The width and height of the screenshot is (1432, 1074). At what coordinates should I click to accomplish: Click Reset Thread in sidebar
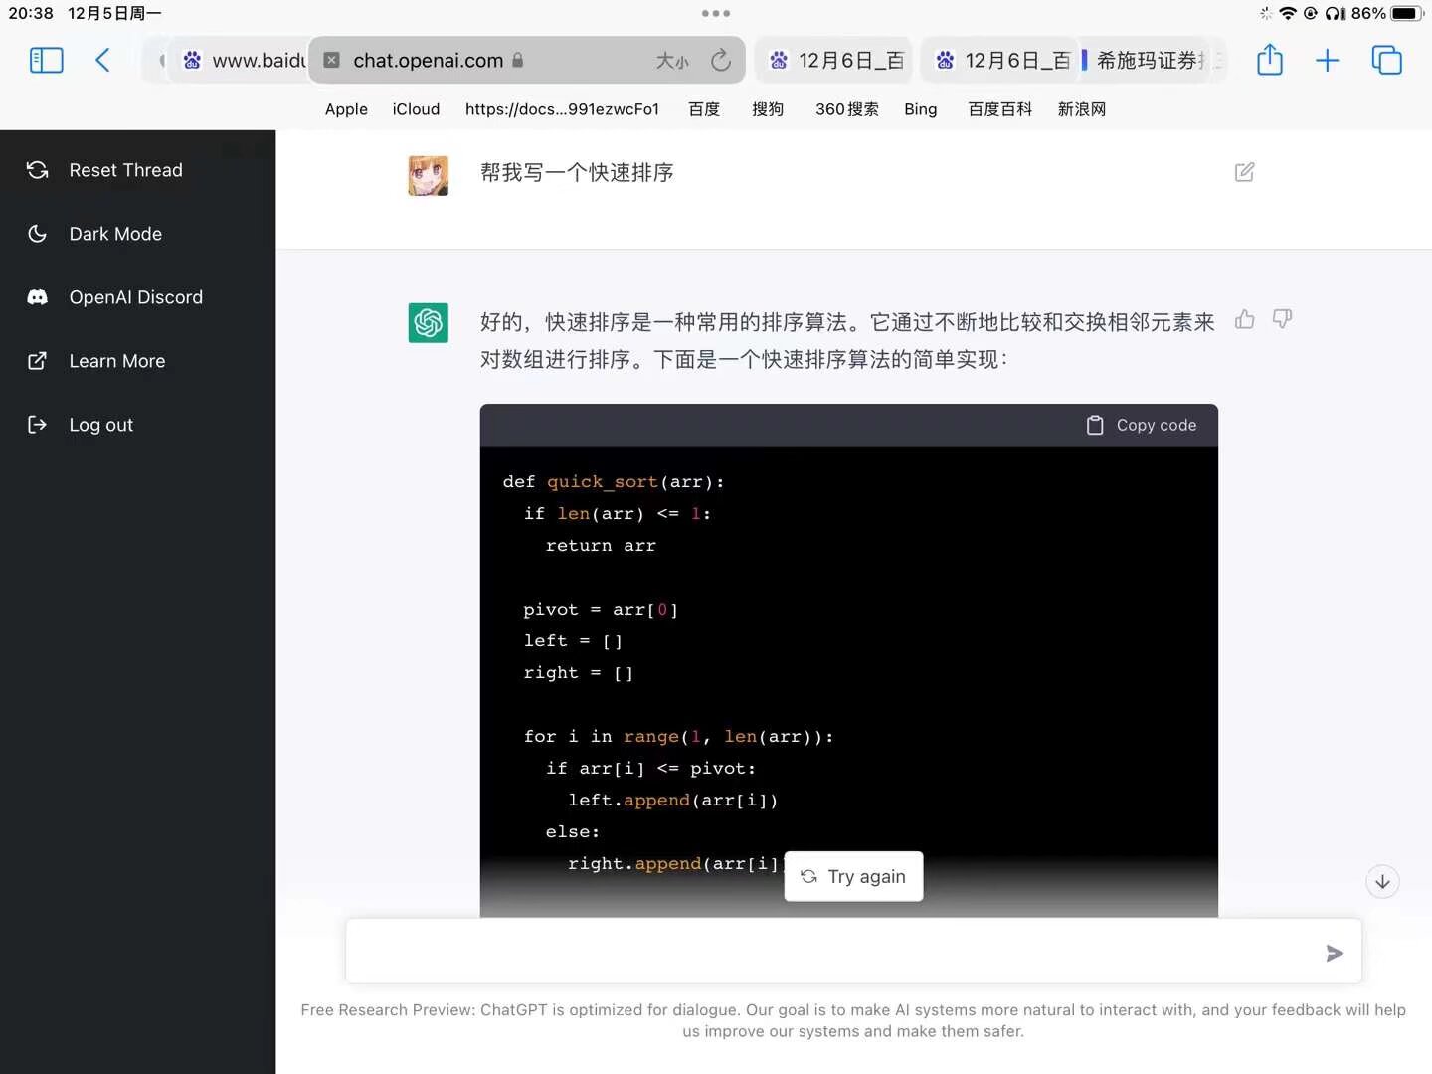125,170
